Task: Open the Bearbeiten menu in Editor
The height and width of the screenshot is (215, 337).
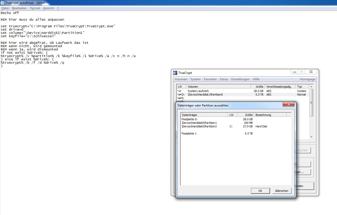Action: point(19,8)
